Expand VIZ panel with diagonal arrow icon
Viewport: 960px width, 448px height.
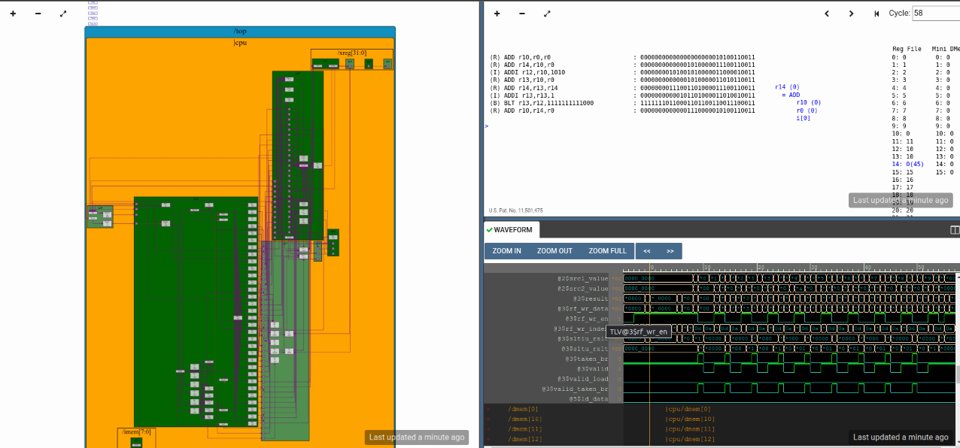coord(547,14)
